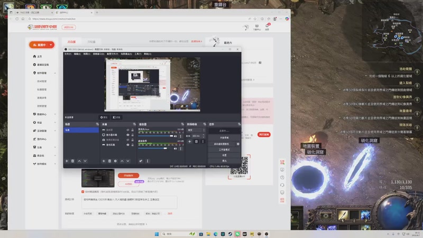This screenshot has height=238, width=423.
Task: Move the scene down in OBS Scenes panel
Action: pyautogui.click(x=85, y=161)
